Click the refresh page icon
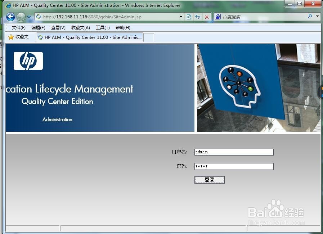The width and height of the screenshot is (323, 234). tap(198, 17)
